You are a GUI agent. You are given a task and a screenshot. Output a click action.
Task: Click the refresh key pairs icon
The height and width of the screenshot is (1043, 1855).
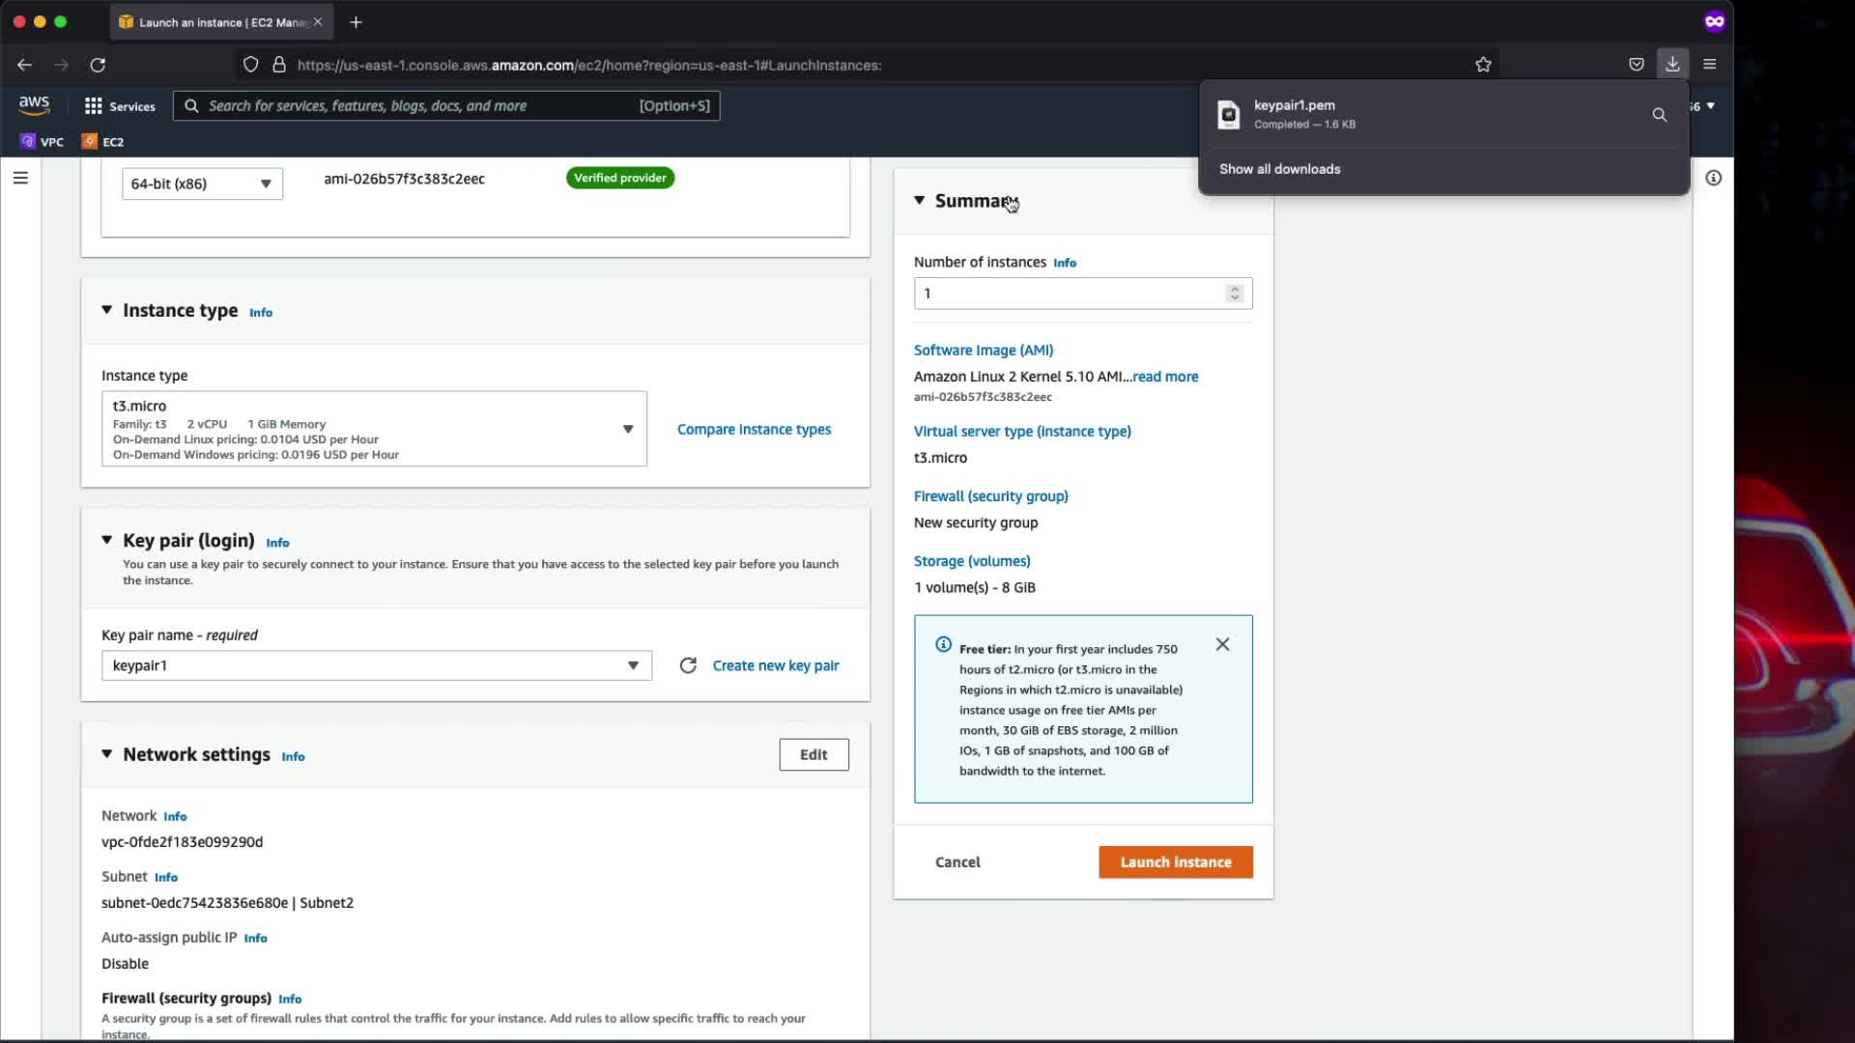click(x=688, y=665)
